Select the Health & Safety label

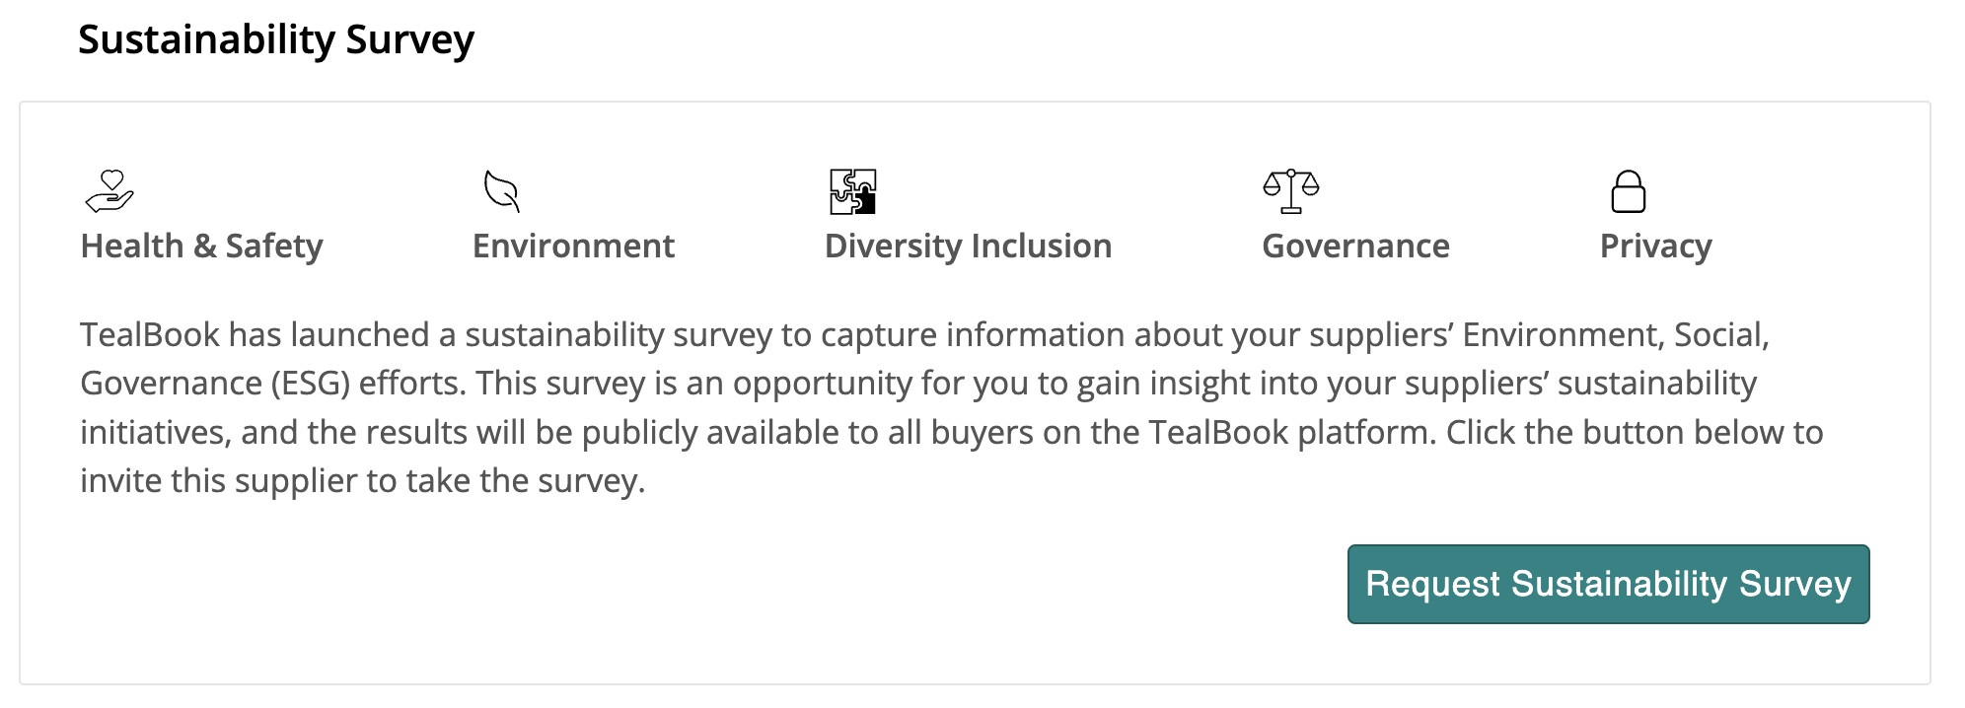click(x=201, y=246)
